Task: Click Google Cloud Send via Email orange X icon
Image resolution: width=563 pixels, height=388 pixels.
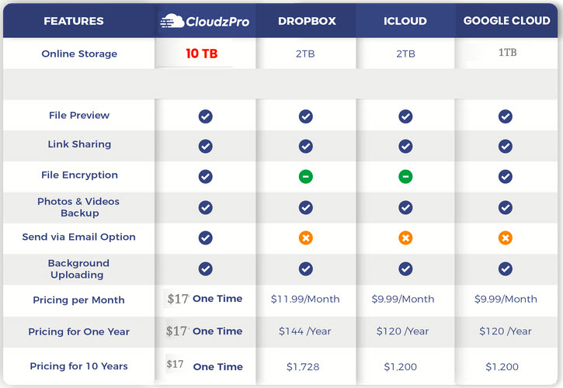Action: (506, 237)
